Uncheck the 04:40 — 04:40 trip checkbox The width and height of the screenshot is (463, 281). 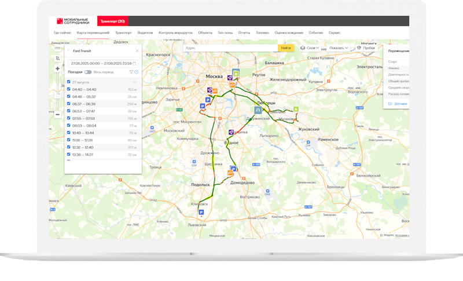(69, 90)
